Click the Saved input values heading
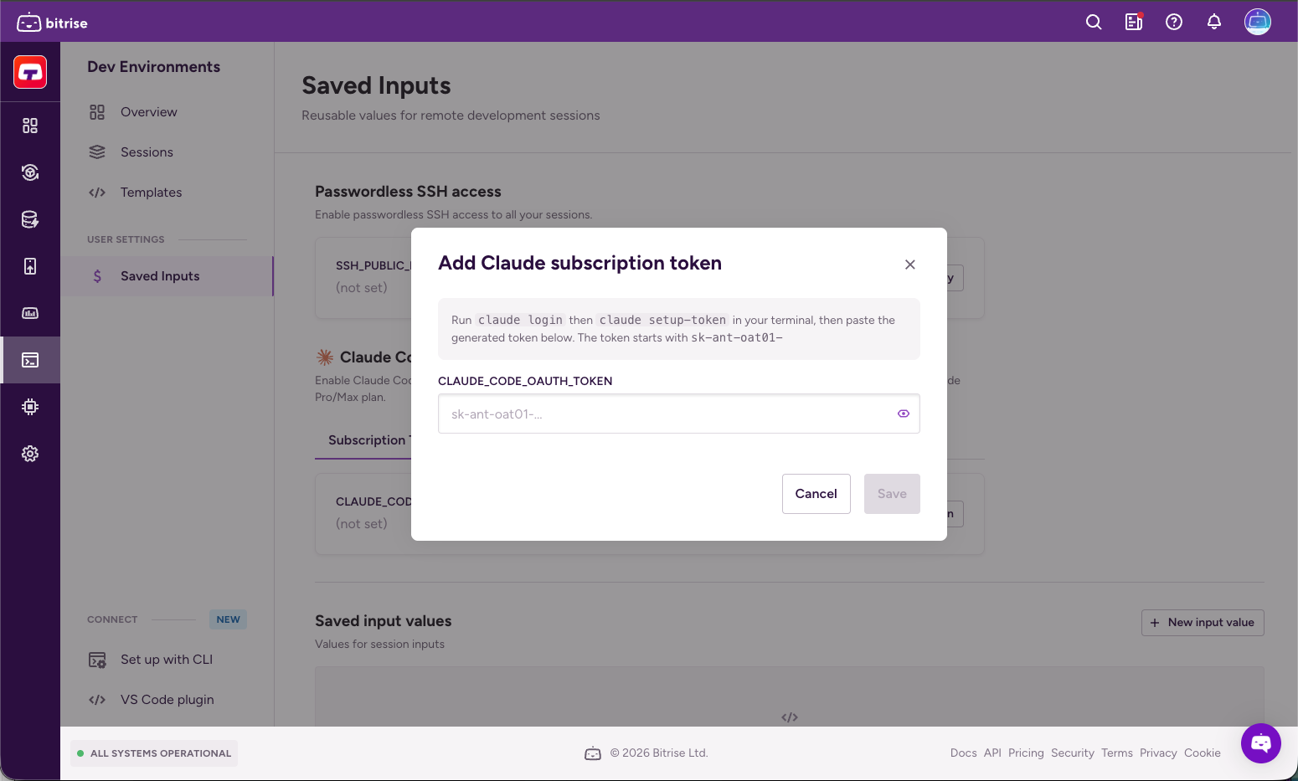The height and width of the screenshot is (781, 1298). tap(383, 621)
